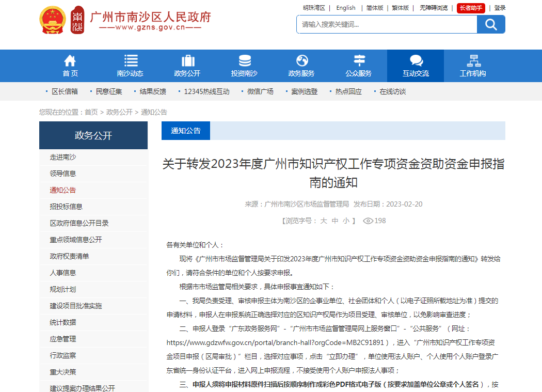
Task: Select the 投资南沙 coin stack icon
Action: (x=244, y=61)
